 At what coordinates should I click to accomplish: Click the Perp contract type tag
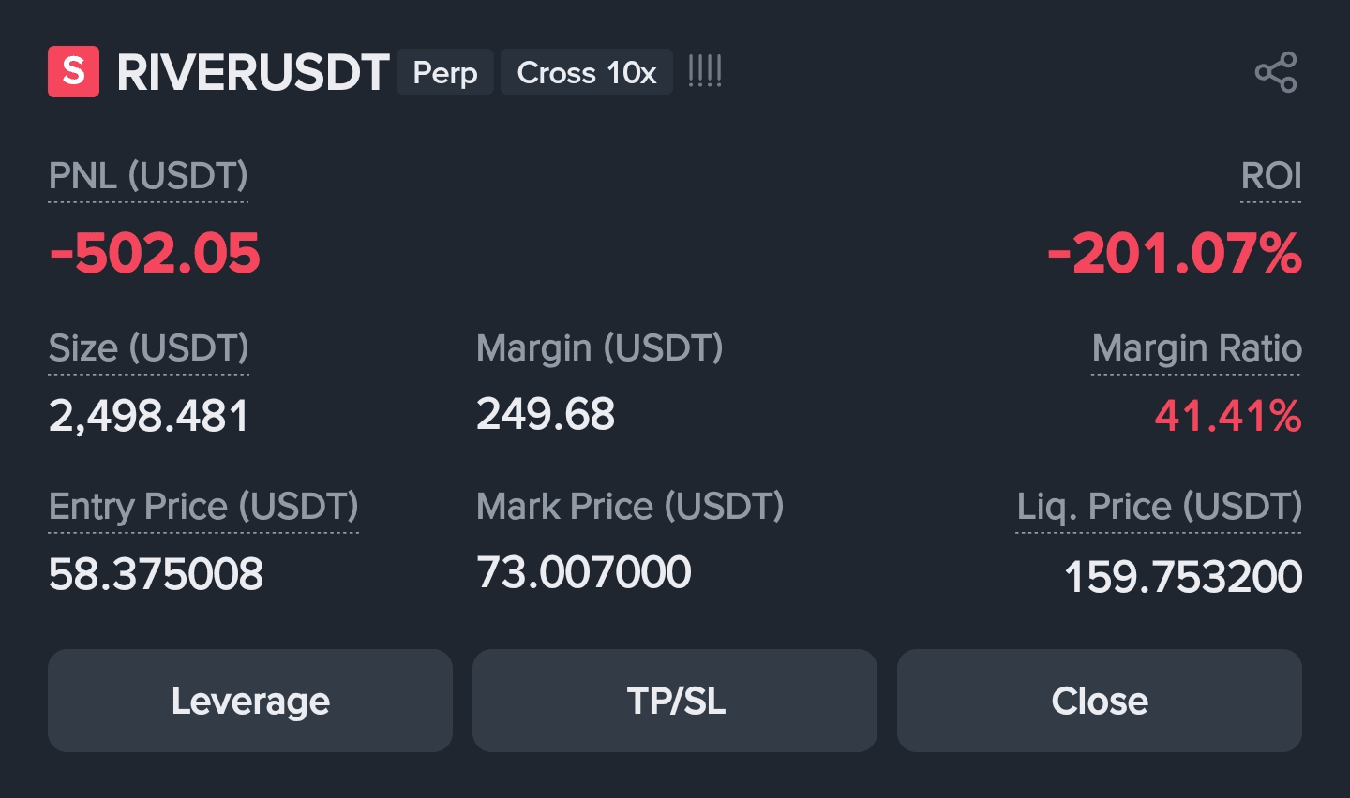445,72
